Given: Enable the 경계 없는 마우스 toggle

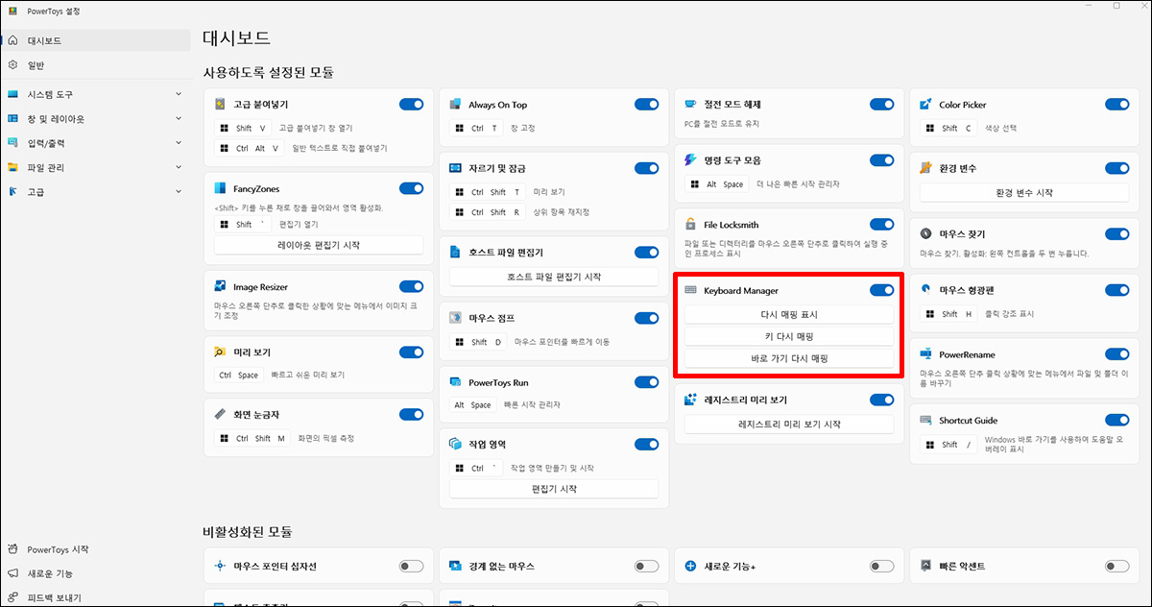Looking at the screenshot, I should [x=646, y=567].
